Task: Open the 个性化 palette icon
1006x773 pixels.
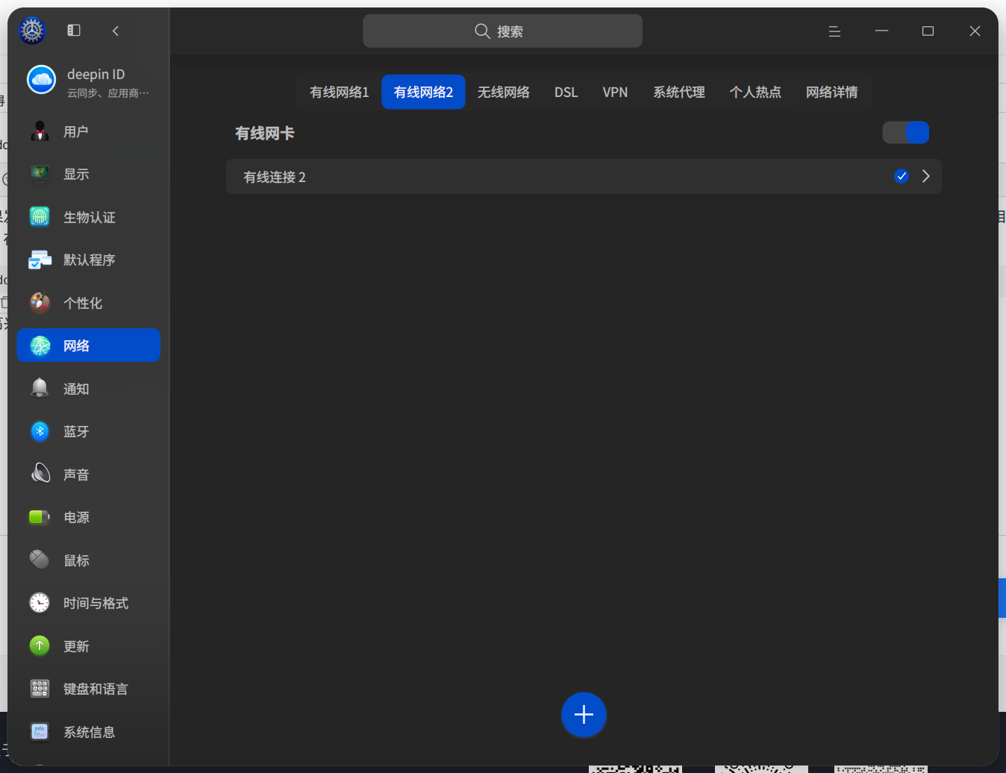Action: (40, 303)
